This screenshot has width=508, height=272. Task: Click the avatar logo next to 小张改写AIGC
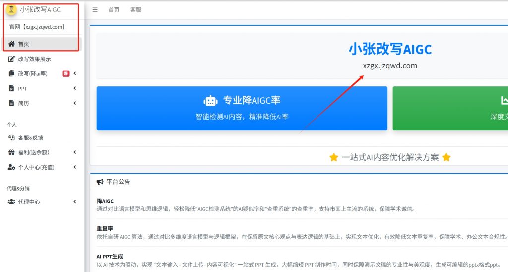tap(11, 9)
